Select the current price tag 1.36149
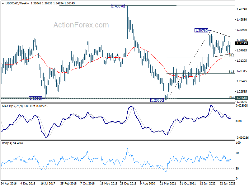Image resolution: width=249 pixels, height=187 pixels. click(x=242, y=43)
